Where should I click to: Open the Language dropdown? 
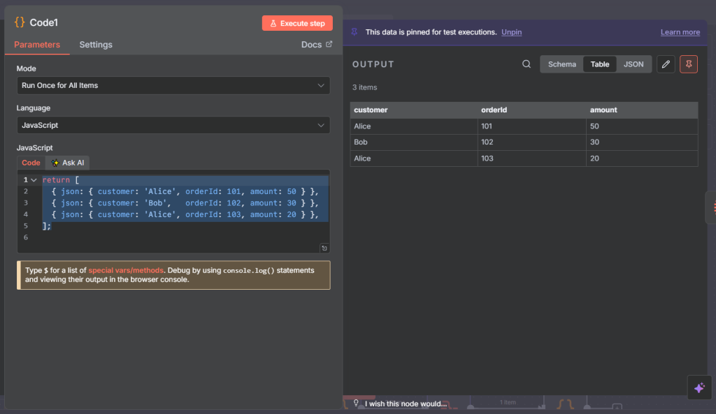point(173,126)
